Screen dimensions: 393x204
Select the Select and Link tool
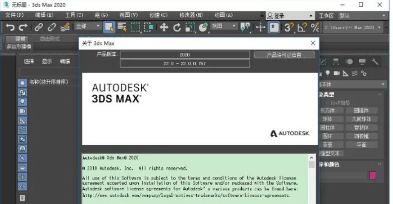39,27
